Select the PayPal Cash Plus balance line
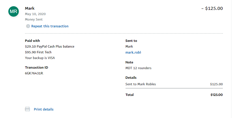Viewport: 232px width, 118px height. point(50,47)
